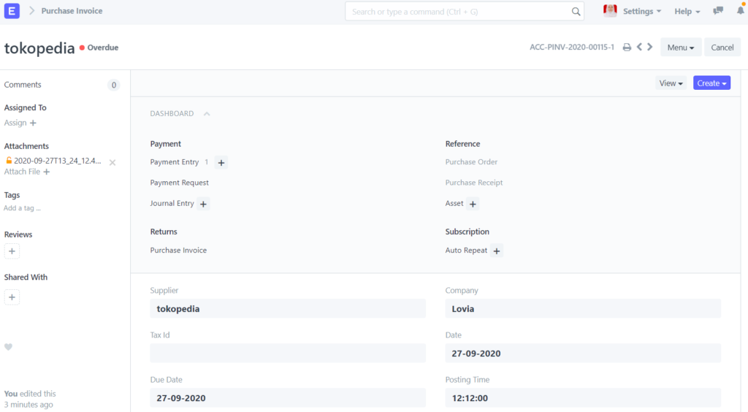Open the Payment Entry link
Viewport: 748px width, 412px height.
coord(174,162)
